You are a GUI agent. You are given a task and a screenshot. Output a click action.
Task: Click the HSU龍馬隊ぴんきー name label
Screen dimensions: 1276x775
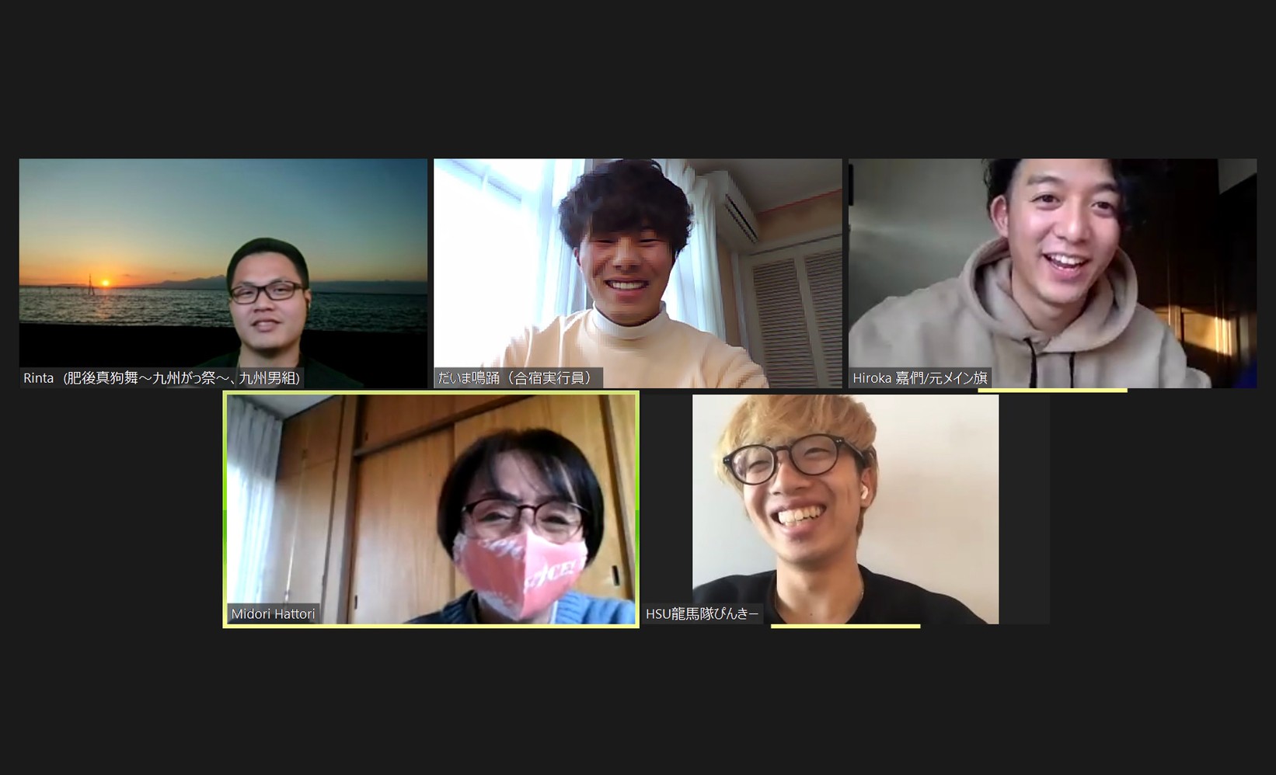702,613
